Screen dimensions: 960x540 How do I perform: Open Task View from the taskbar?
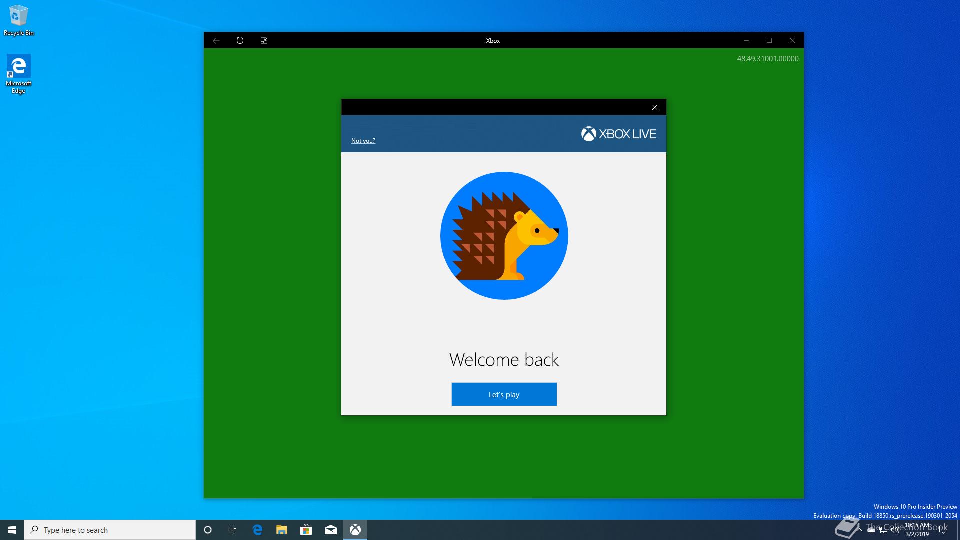coord(232,530)
